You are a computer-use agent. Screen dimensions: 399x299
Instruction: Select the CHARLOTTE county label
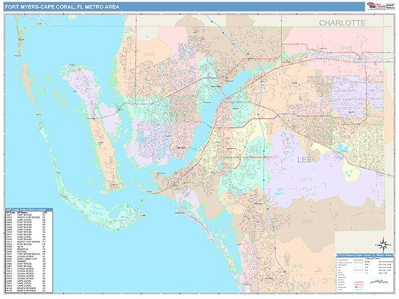342,23
